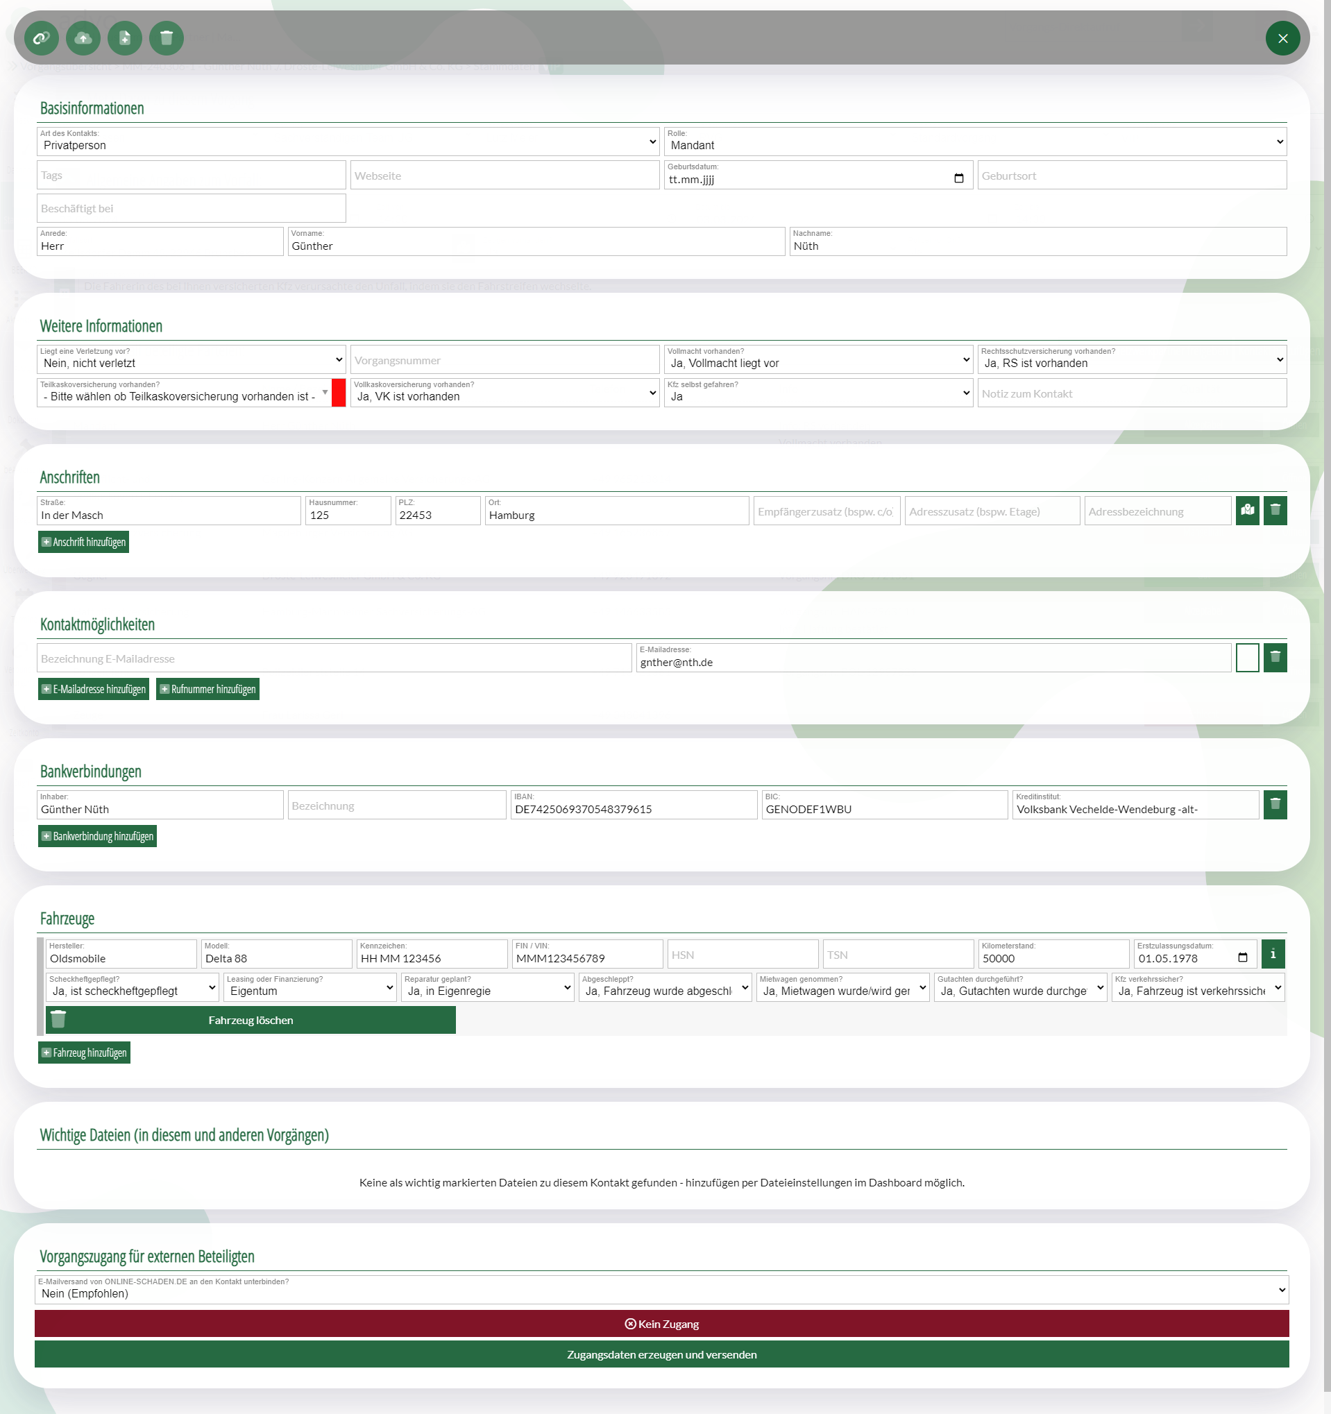
Task: Click the trash icon in top toolbar
Action: click(167, 38)
